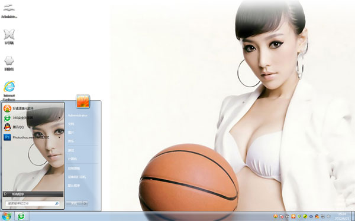Image resolution: width=355 pixels, height=221 pixels.
Task: Open the QQ penguin tray icon
Action: 317,216
